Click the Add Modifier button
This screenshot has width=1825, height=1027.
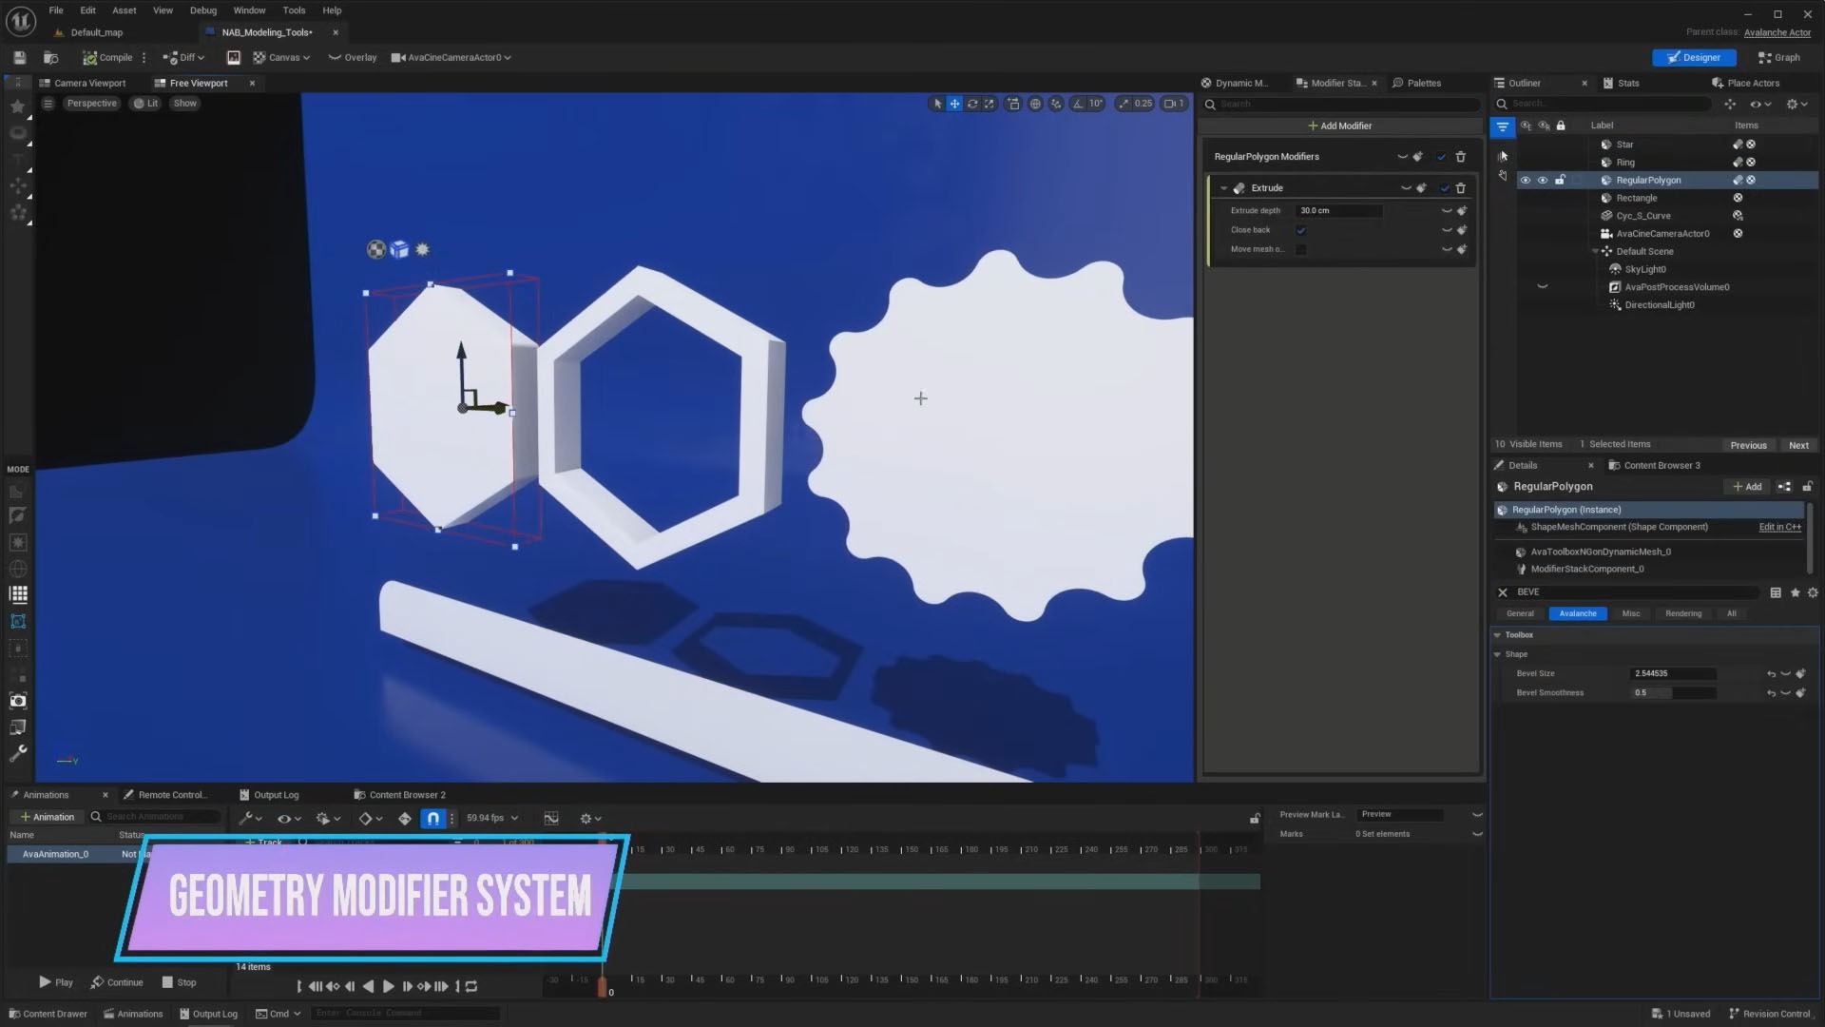pos(1339,126)
